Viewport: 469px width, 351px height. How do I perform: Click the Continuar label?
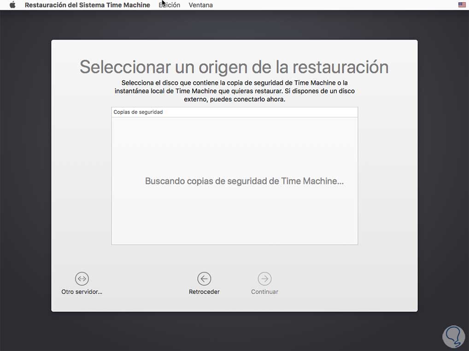coord(265,292)
